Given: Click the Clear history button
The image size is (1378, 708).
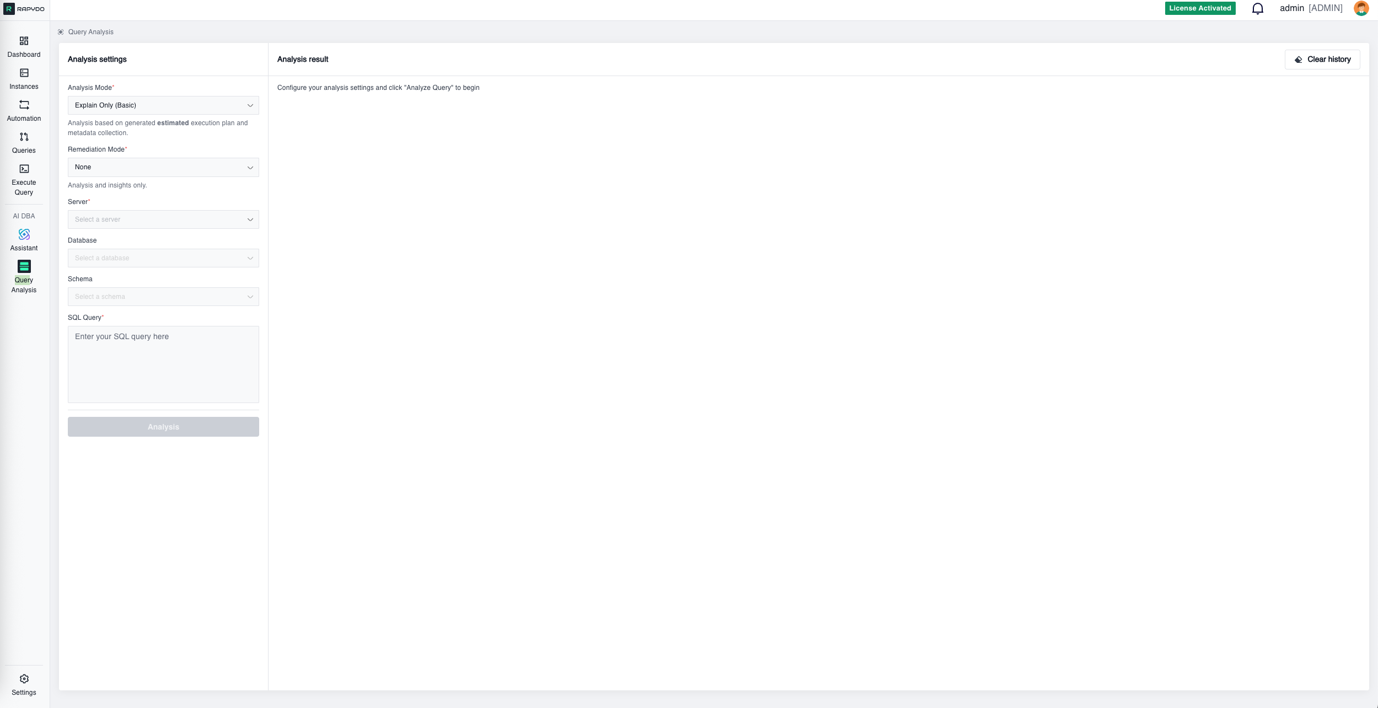Looking at the screenshot, I should [x=1321, y=59].
